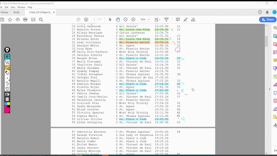Email the file via the envelope icon
The image size is (277, 156).
[33, 20]
